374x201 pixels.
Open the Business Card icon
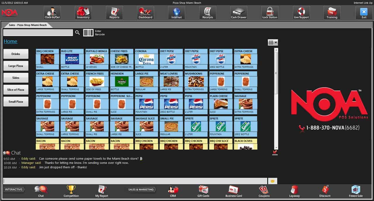click(234, 191)
